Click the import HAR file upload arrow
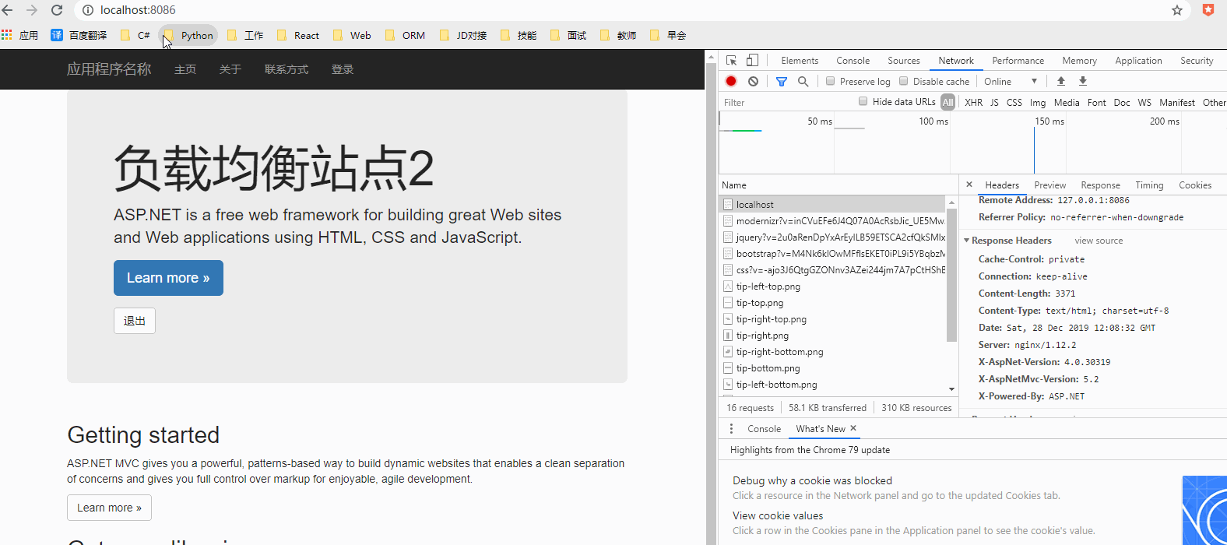 tap(1061, 82)
